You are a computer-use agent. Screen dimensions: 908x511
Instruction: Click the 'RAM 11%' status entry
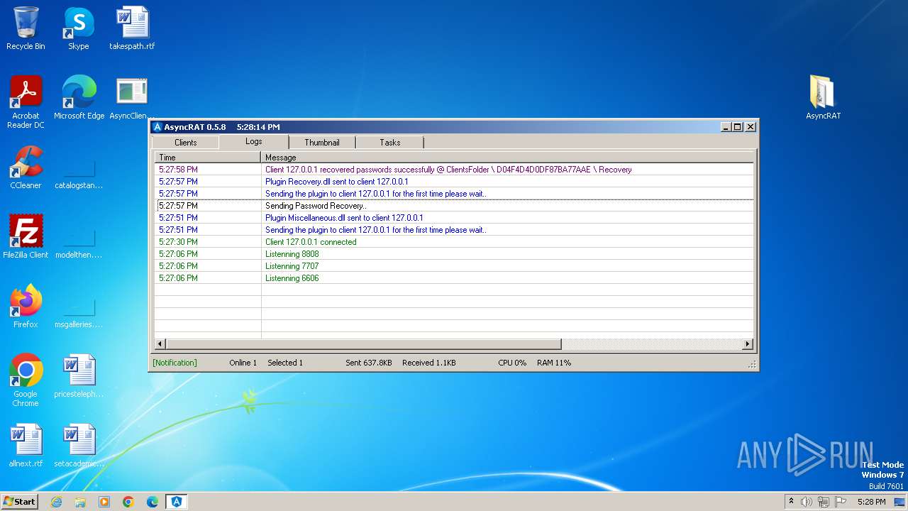(x=554, y=363)
